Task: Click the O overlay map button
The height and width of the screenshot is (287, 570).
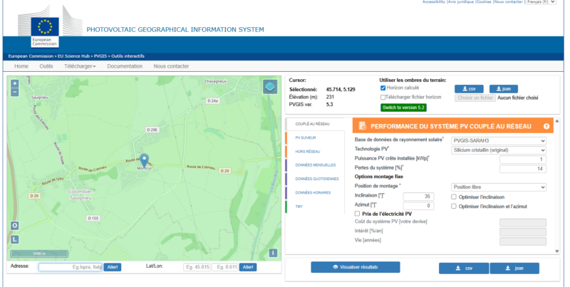Action: [14, 226]
